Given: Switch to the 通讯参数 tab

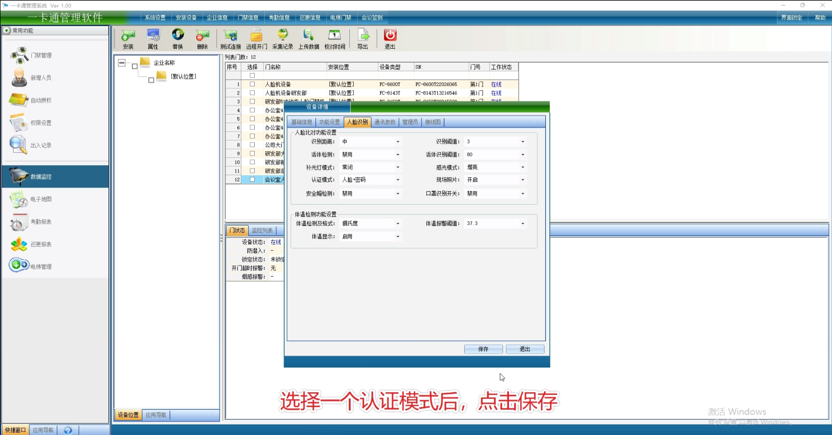Looking at the screenshot, I should pos(385,122).
